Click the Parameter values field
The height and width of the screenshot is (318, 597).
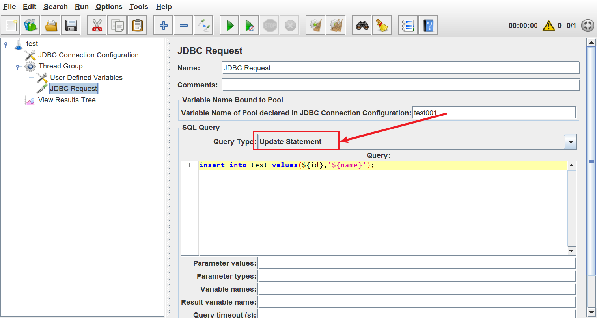pyautogui.click(x=417, y=263)
